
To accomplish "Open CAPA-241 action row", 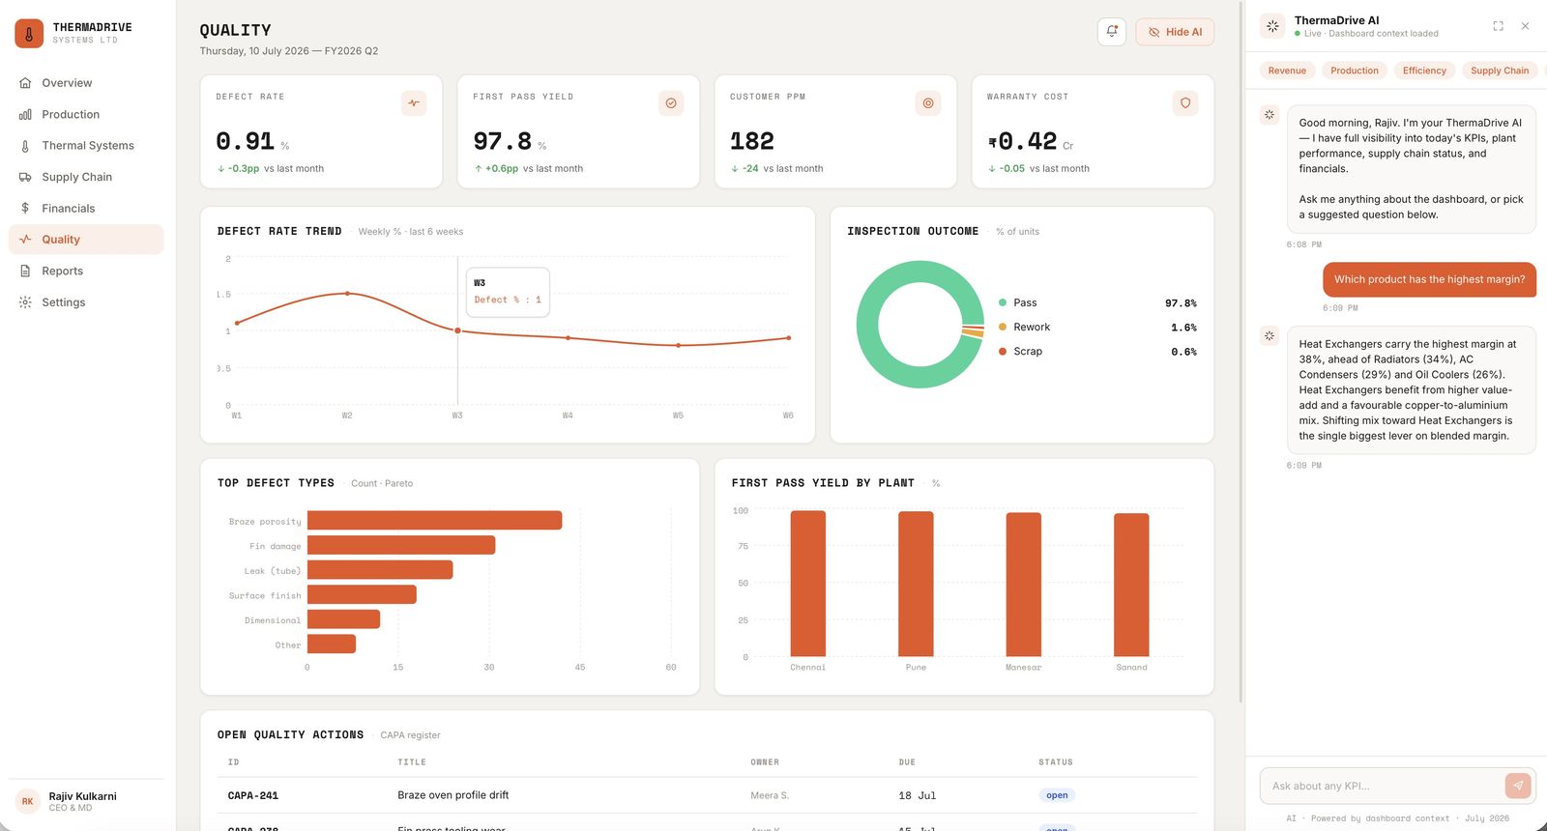I will [707, 795].
